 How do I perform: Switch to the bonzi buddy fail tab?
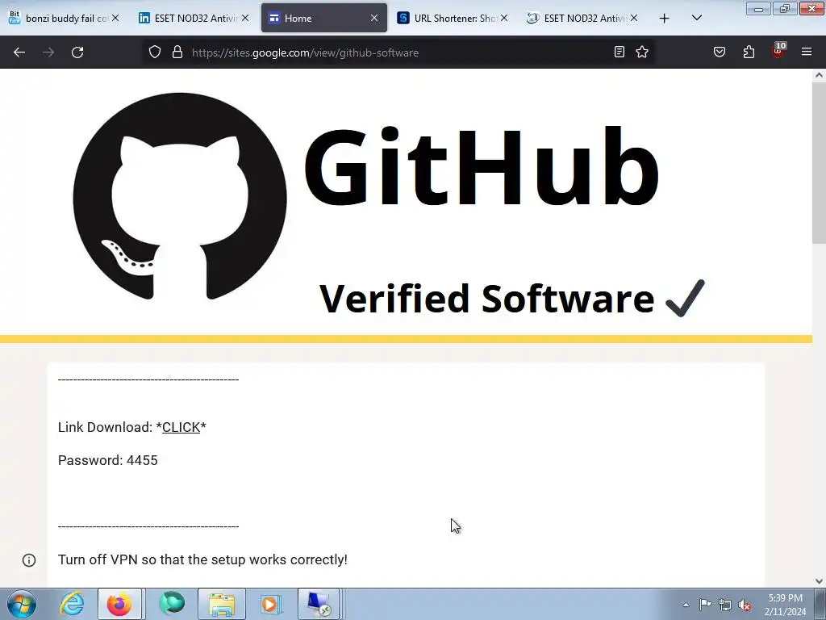click(x=65, y=18)
